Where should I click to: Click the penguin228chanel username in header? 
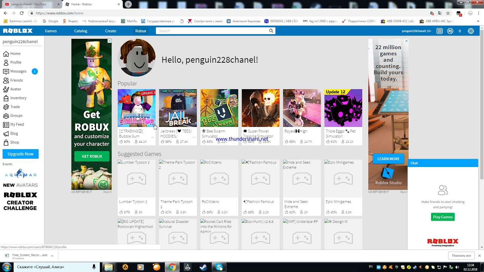(x=416, y=31)
